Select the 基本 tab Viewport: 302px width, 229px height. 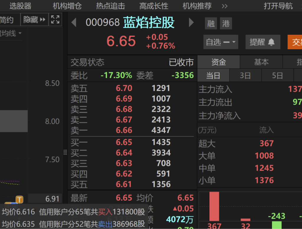click(x=261, y=62)
